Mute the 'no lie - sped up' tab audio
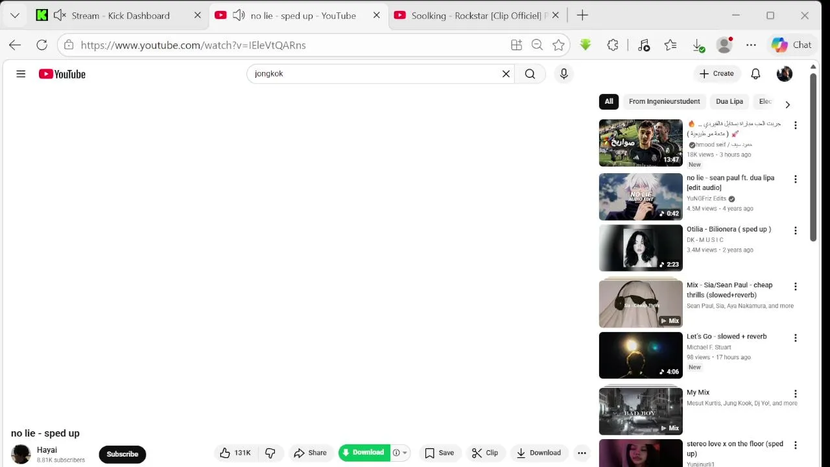The width and height of the screenshot is (830, 467). [x=239, y=15]
